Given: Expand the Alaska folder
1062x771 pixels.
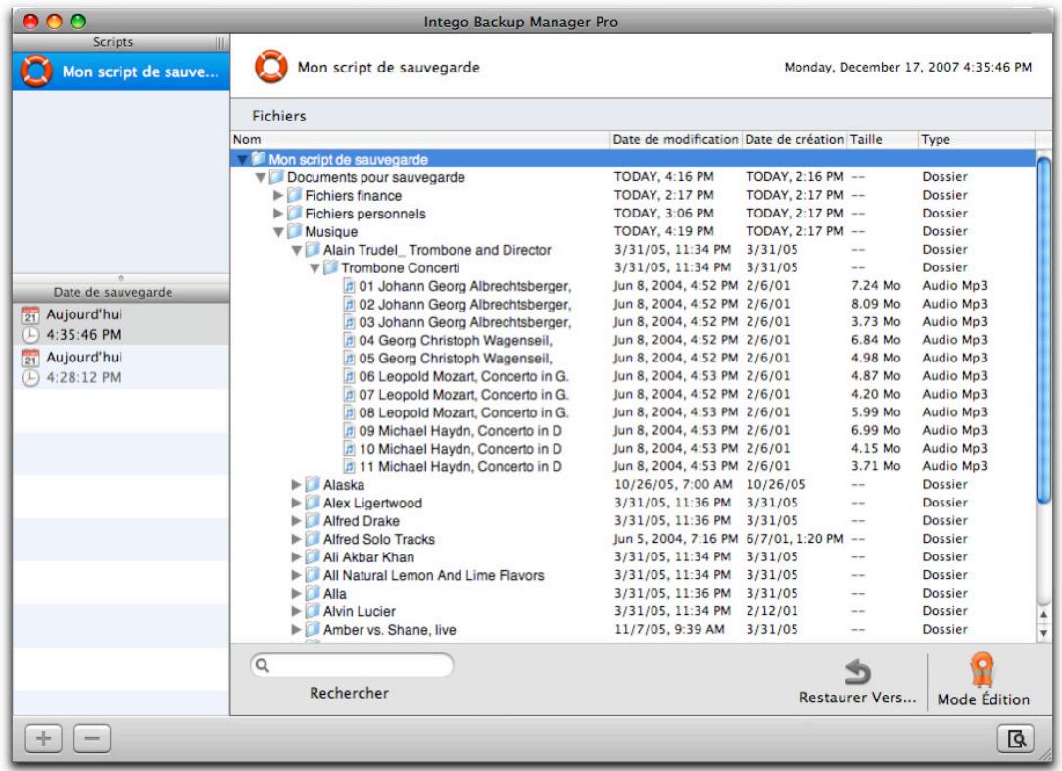Looking at the screenshot, I should (x=296, y=484).
